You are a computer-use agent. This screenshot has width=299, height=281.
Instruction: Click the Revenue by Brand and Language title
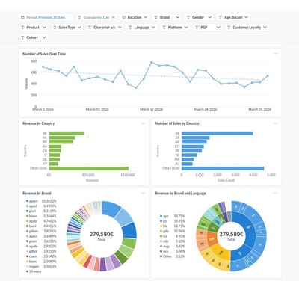[x=181, y=194]
